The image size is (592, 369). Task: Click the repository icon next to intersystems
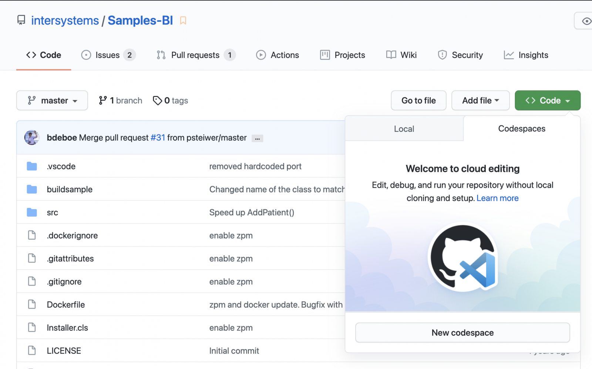point(21,20)
